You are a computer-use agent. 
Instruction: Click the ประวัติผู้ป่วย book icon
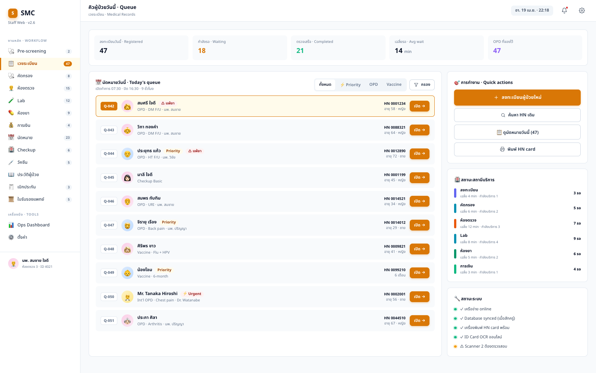click(x=11, y=175)
